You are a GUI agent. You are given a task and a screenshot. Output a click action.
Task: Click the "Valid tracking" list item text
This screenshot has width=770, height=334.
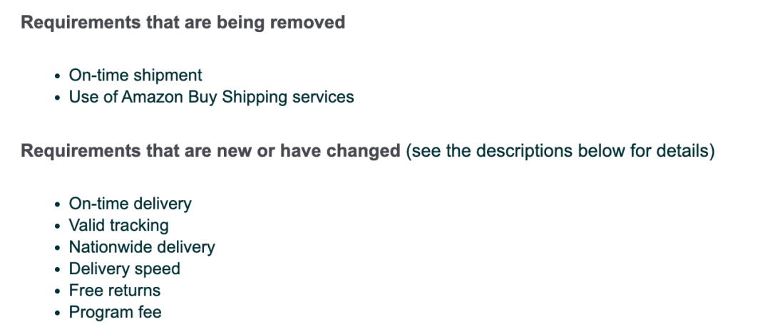(119, 226)
